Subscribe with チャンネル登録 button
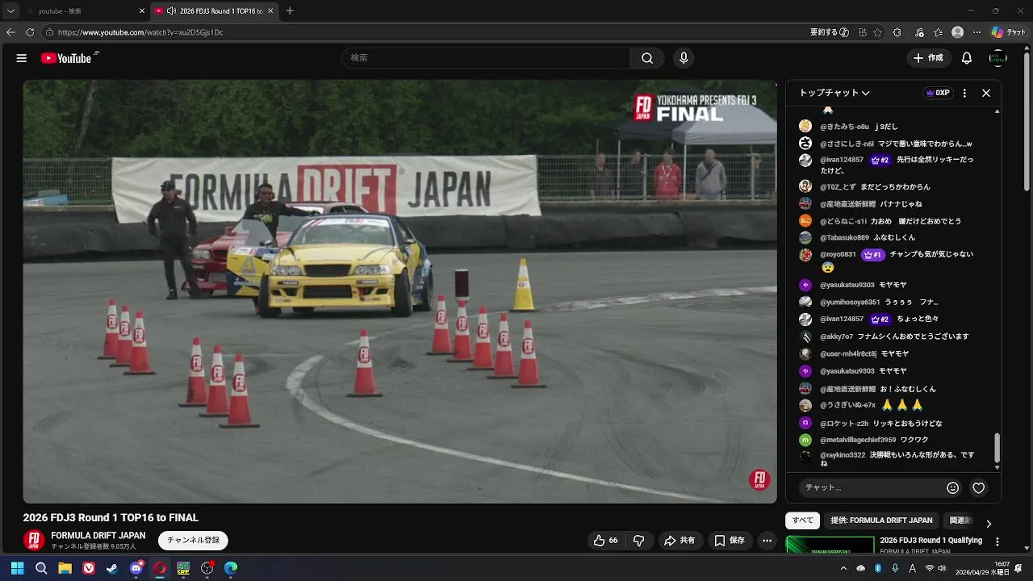This screenshot has height=581, width=1033. tap(194, 541)
